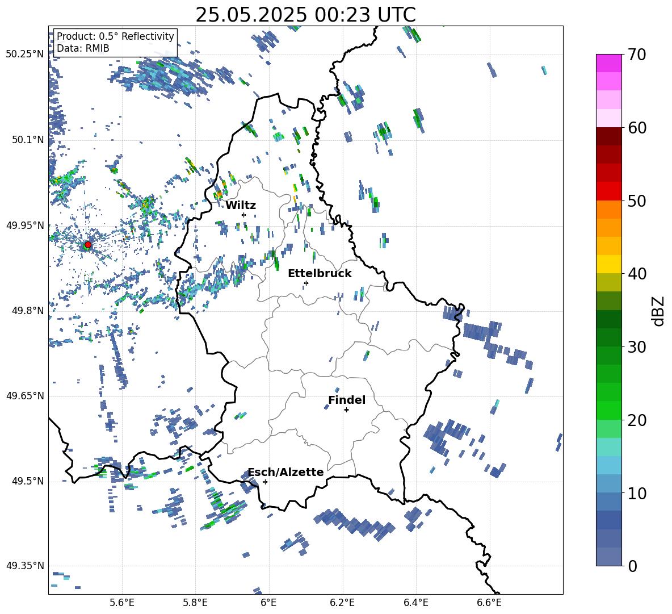Click the 30 colorbar tick label
The height and width of the screenshot is (614, 672).
point(636,347)
